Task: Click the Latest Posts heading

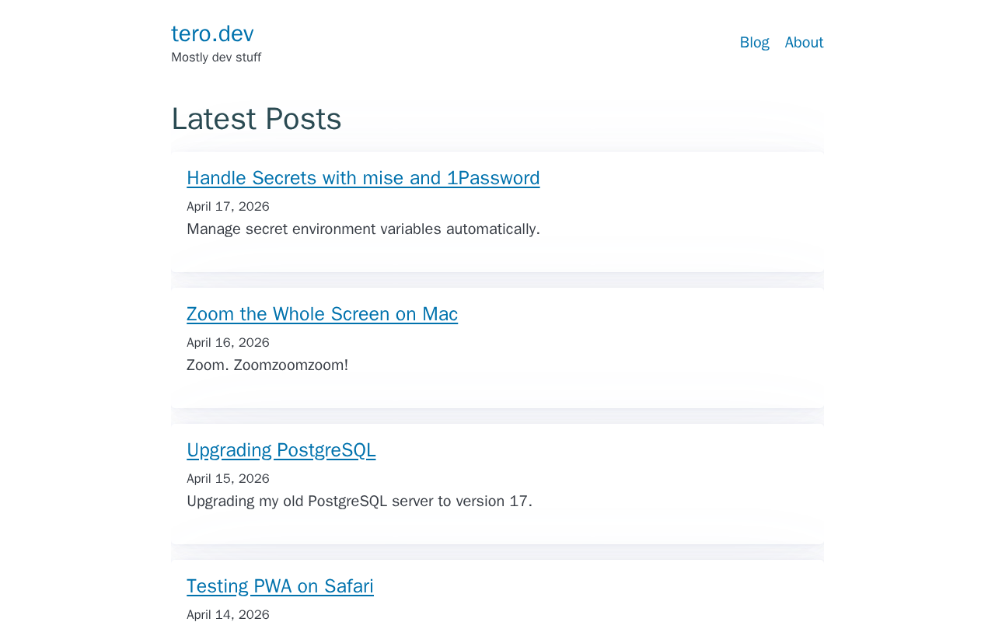Action: pos(257,119)
